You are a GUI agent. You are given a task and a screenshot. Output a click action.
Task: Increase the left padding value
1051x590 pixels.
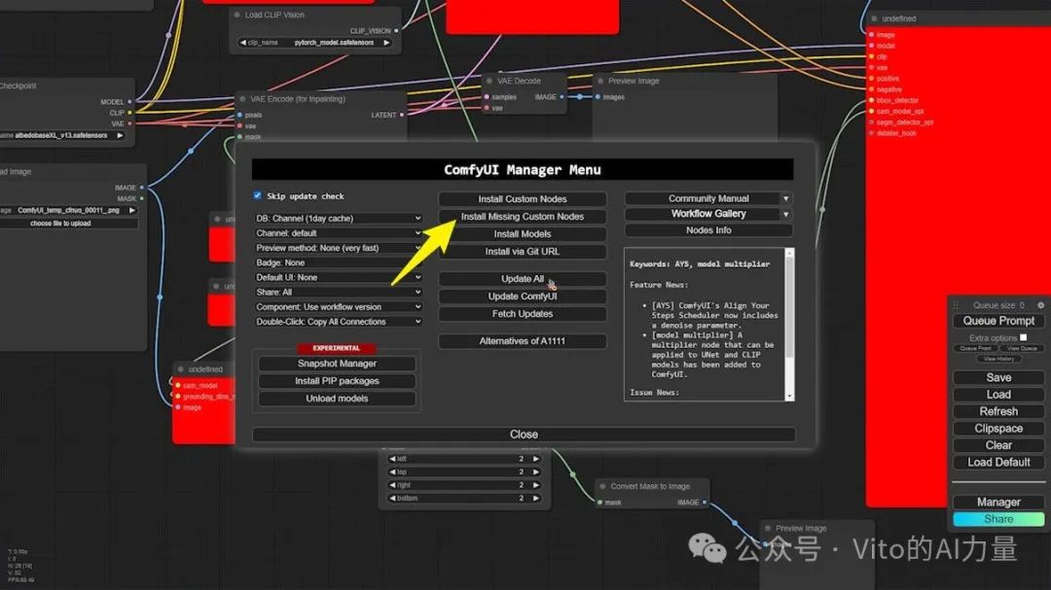click(536, 459)
